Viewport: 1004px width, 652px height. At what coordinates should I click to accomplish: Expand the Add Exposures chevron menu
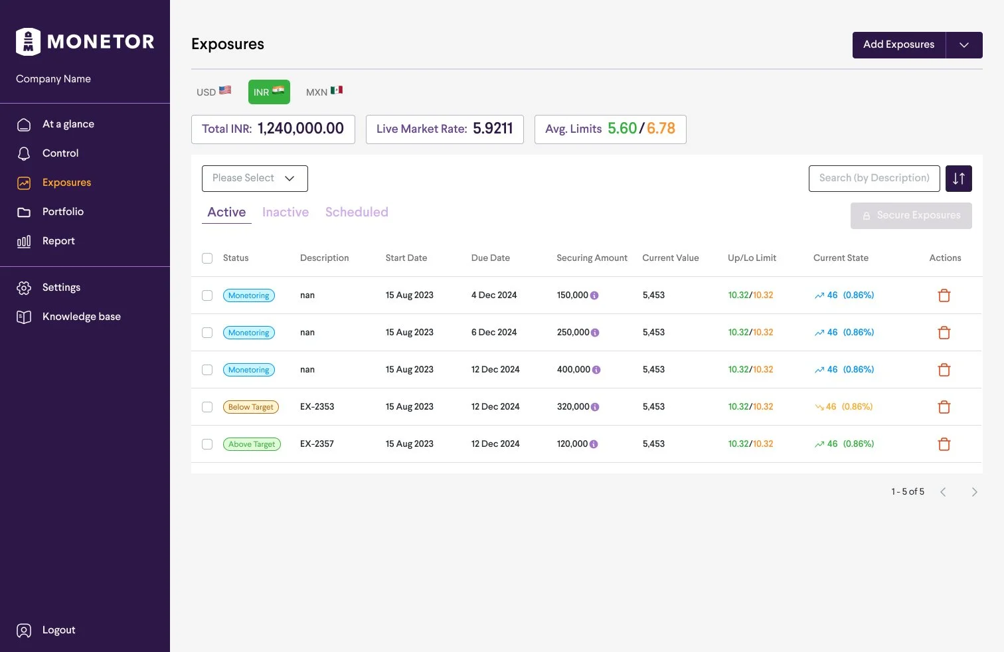964,45
